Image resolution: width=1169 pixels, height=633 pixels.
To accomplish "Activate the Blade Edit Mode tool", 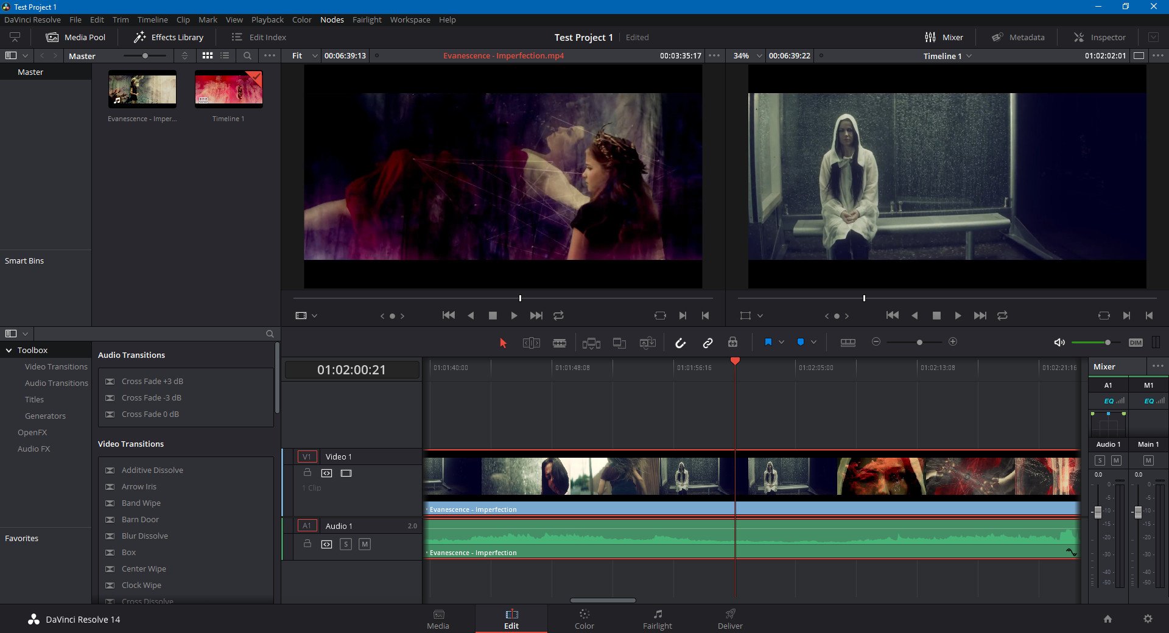I will 559,343.
